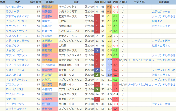176x111 pixels.
Task: Click trainer 二ノ宮敬宇
Action: [49, 65]
